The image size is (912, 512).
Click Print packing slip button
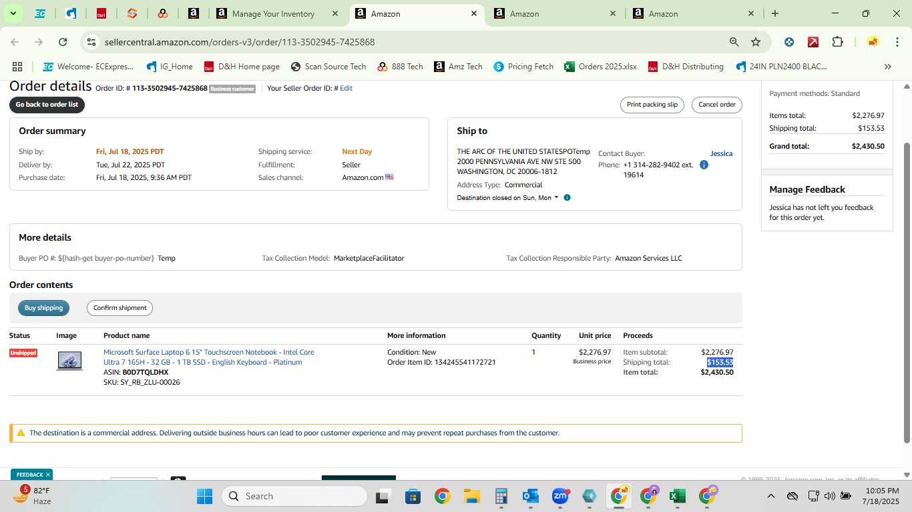pos(652,105)
